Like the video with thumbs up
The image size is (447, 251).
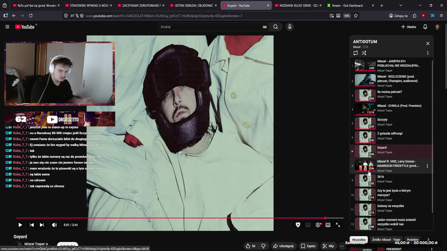pos(250,246)
